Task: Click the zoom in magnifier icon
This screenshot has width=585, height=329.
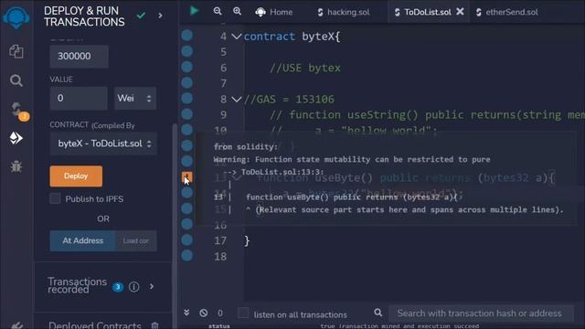Action: [238, 11]
